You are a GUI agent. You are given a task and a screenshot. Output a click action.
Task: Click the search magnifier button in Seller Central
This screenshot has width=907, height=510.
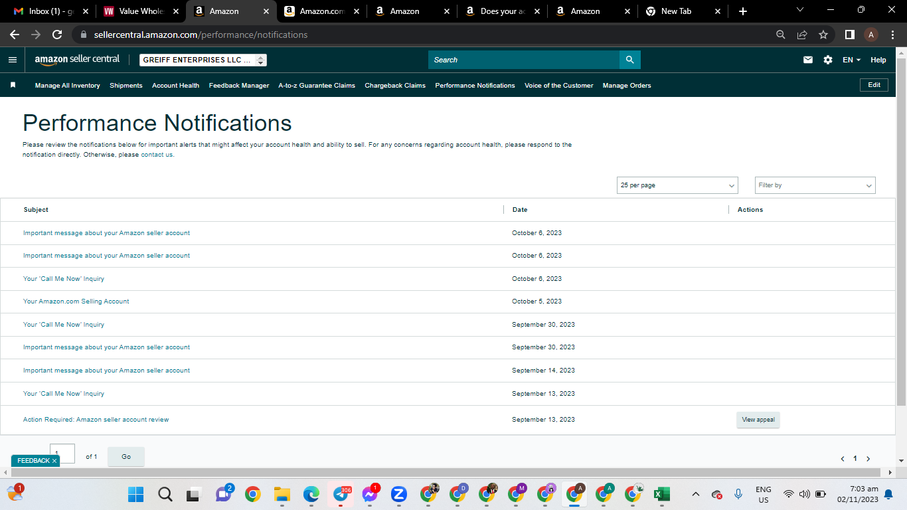tap(630, 60)
